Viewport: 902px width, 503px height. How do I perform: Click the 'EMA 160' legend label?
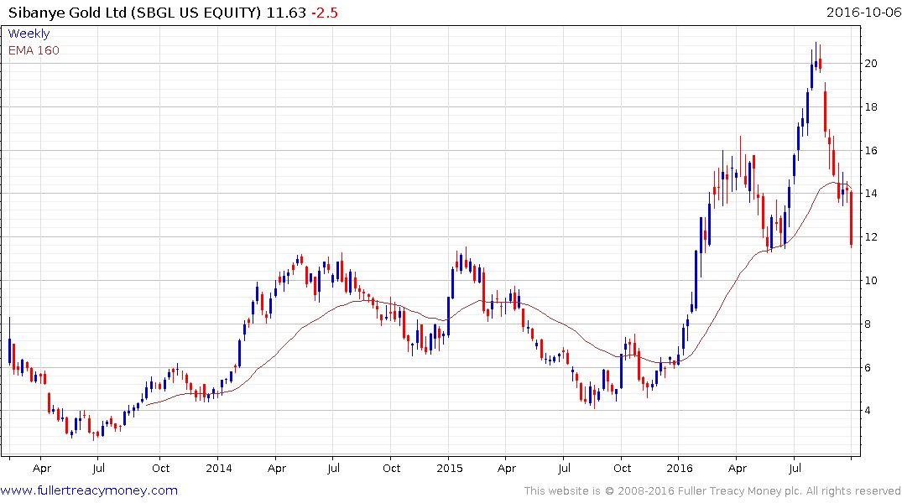tap(34, 50)
